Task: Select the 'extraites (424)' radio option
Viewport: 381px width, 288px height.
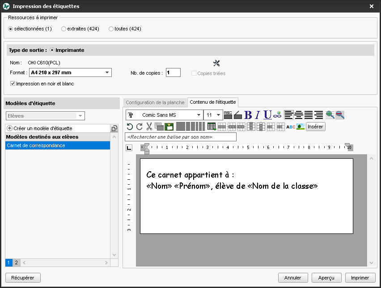Action: click(x=80, y=29)
